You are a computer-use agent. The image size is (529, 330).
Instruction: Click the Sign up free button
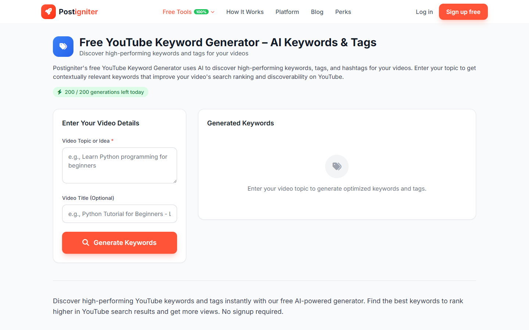463,11
